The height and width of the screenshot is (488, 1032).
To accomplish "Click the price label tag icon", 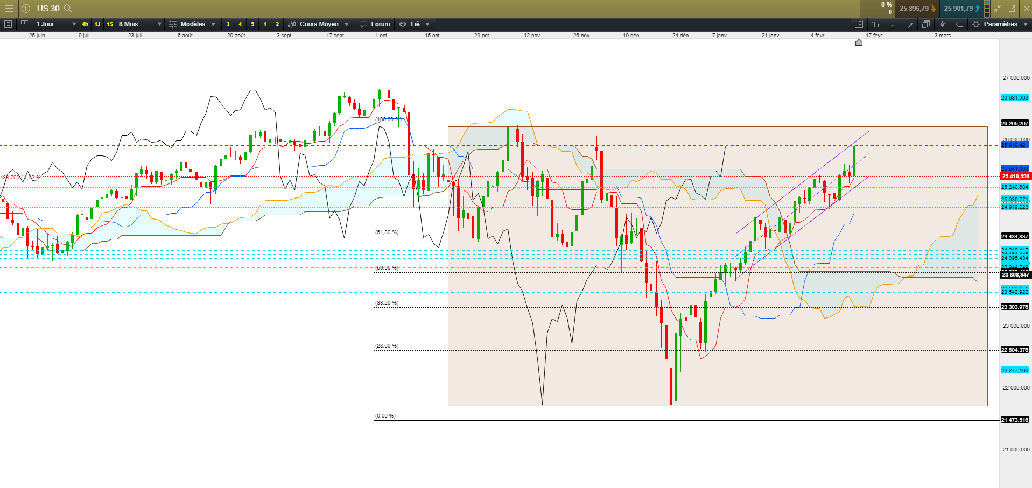I will [959, 24].
